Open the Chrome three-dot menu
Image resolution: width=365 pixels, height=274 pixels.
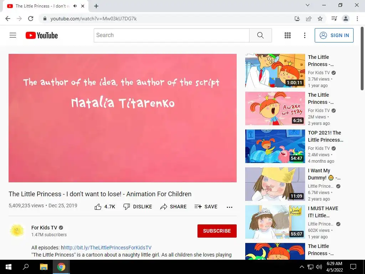click(357, 19)
